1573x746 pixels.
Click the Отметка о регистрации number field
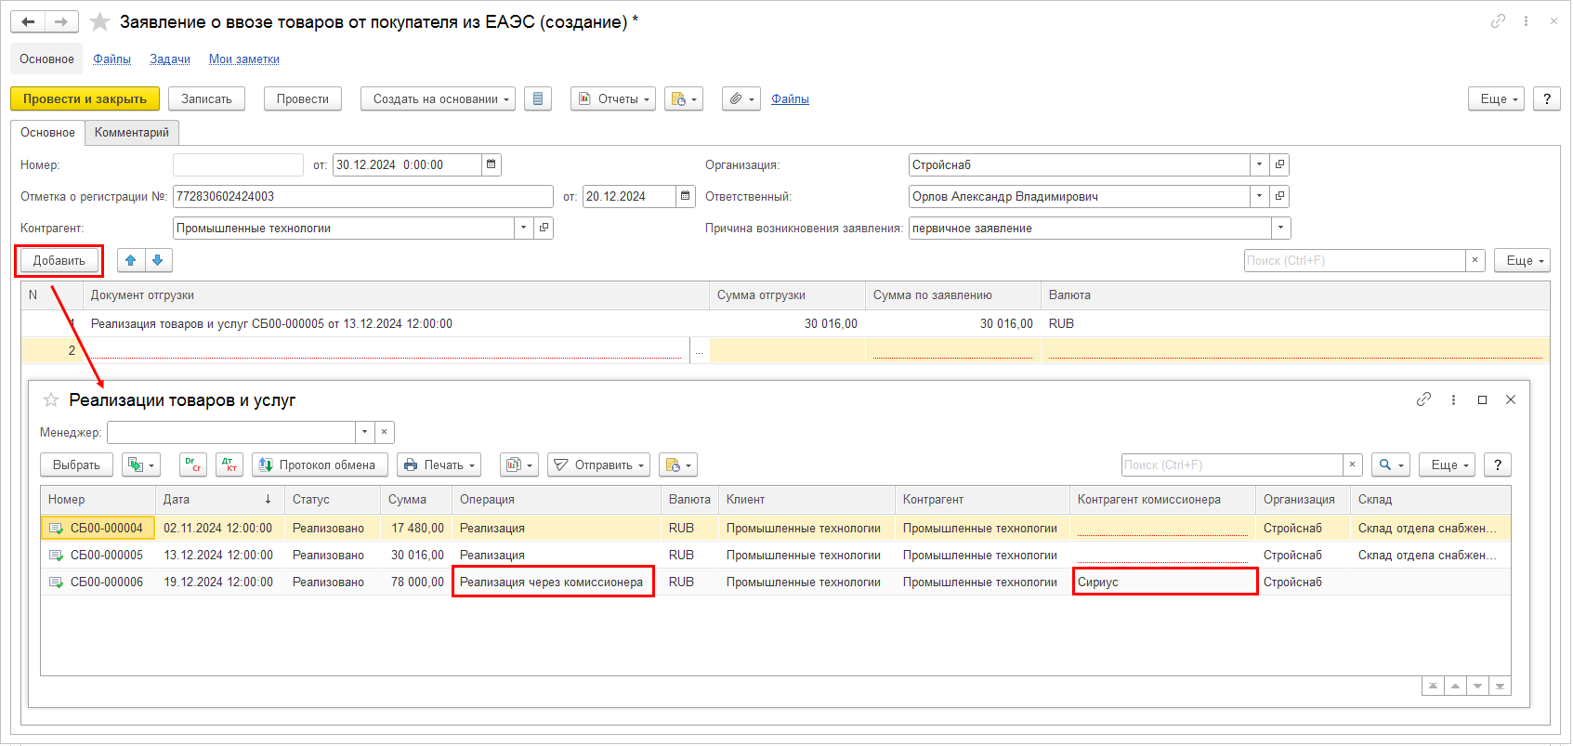click(362, 197)
